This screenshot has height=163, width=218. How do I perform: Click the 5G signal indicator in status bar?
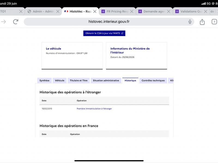pos(208,4)
